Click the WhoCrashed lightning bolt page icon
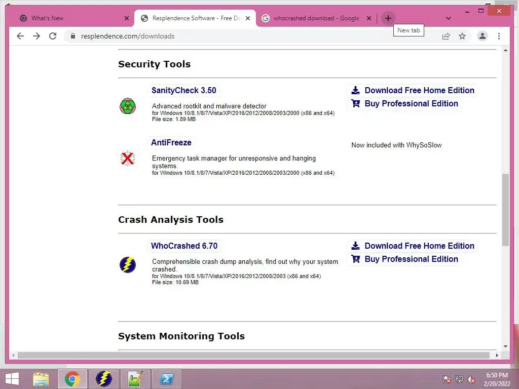This screenshot has height=389, width=519. (128, 264)
